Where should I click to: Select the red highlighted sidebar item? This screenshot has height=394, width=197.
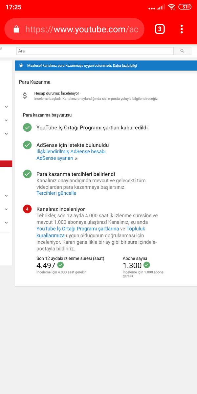pyautogui.click(x=6, y=164)
